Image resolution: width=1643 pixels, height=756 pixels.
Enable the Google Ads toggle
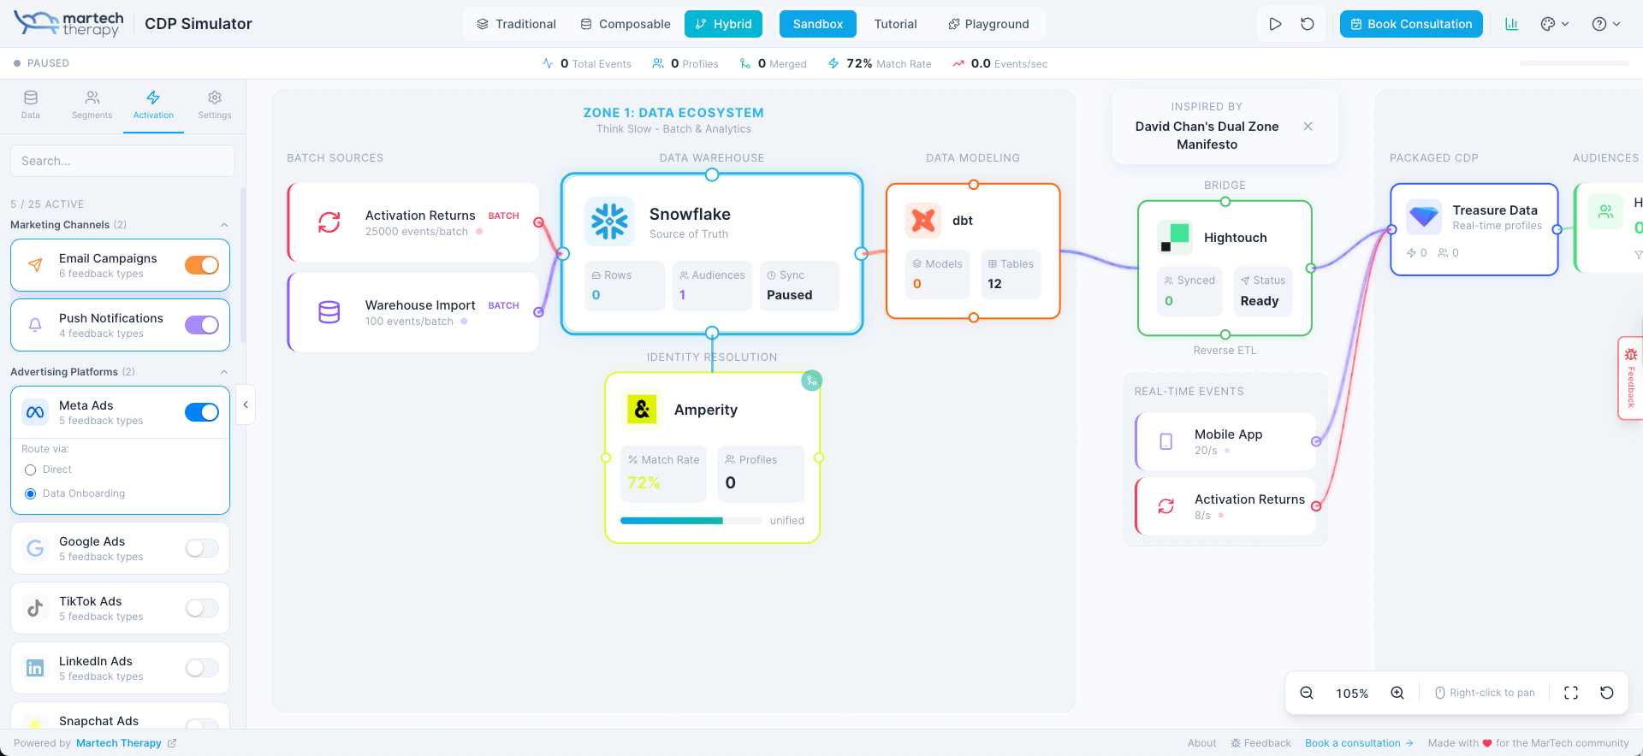click(202, 548)
